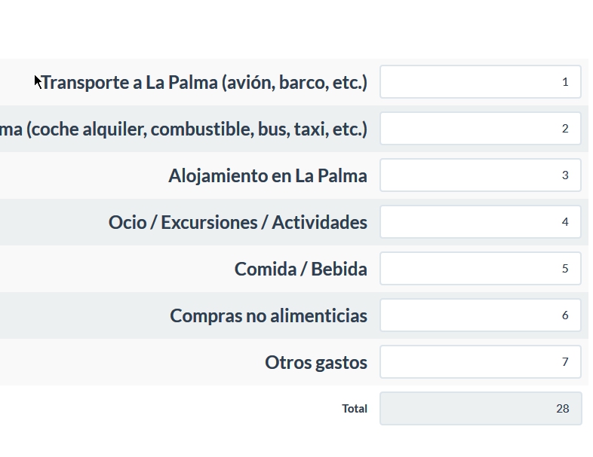Click the 'Comida / Bebida' label

coord(301,270)
